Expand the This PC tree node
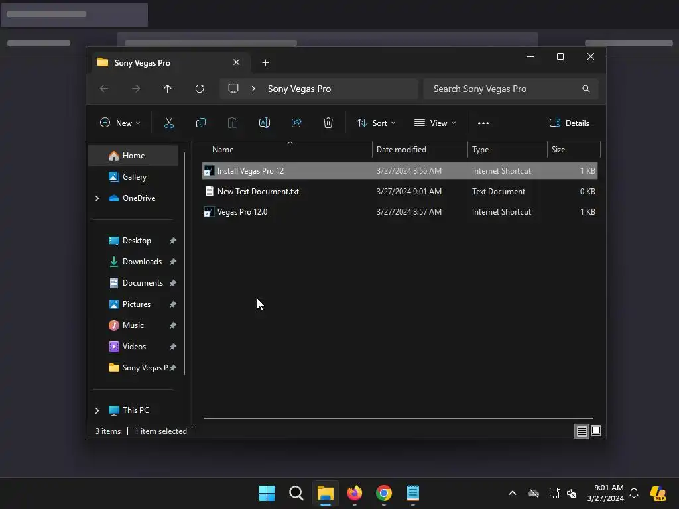679x509 pixels. [97, 410]
